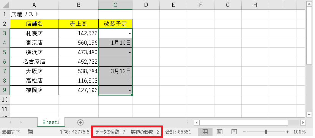Screen dimensions: 315x138
Task: Click the 店舗名 header cell
Action: 34,24
